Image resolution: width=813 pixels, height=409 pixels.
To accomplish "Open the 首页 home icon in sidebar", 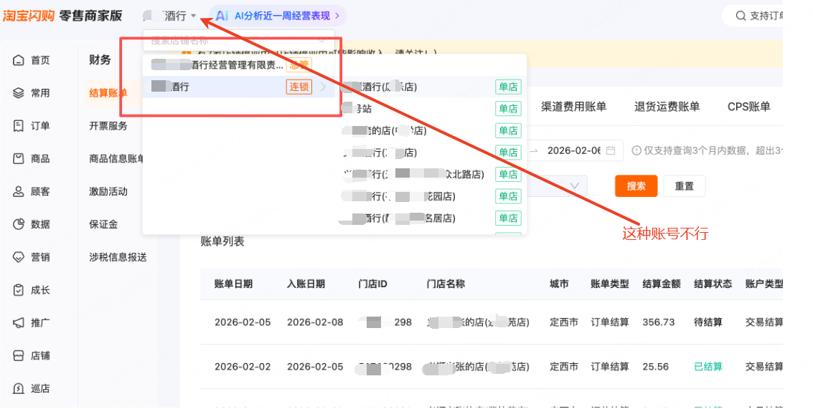I will click(18, 60).
